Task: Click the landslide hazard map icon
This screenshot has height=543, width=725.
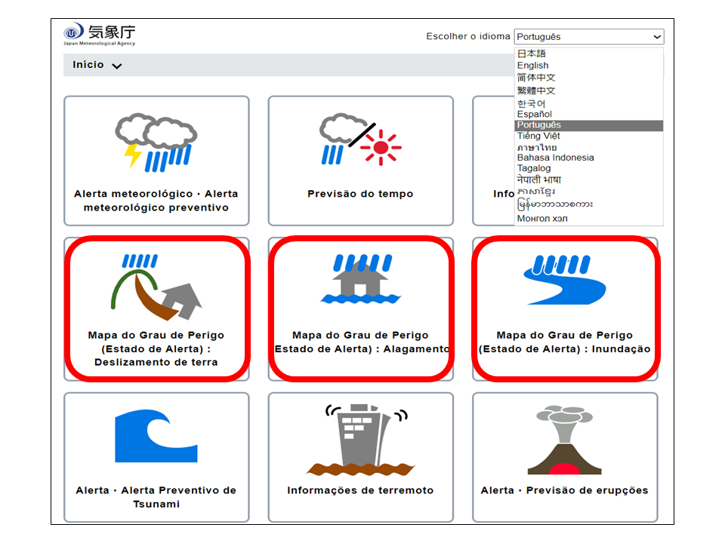Action: point(156,287)
